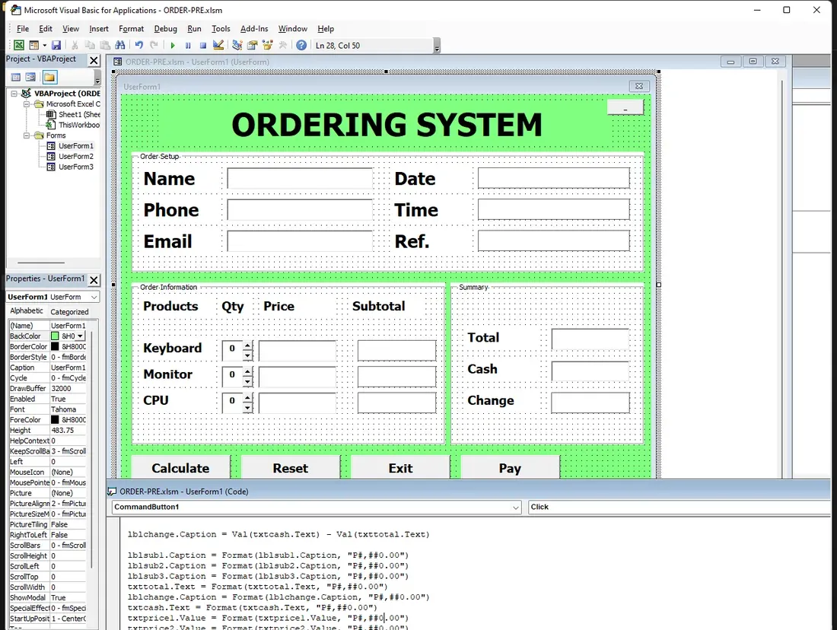
Task: Click the Cash text box in Summary
Action: coord(590,371)
